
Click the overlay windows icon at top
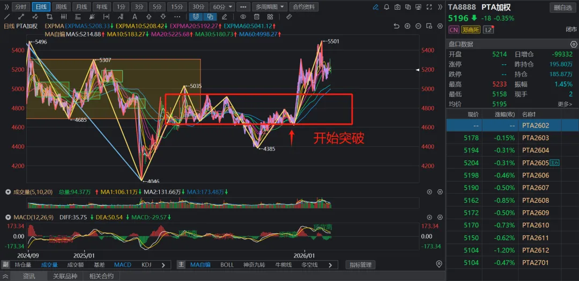click(407, 6)
